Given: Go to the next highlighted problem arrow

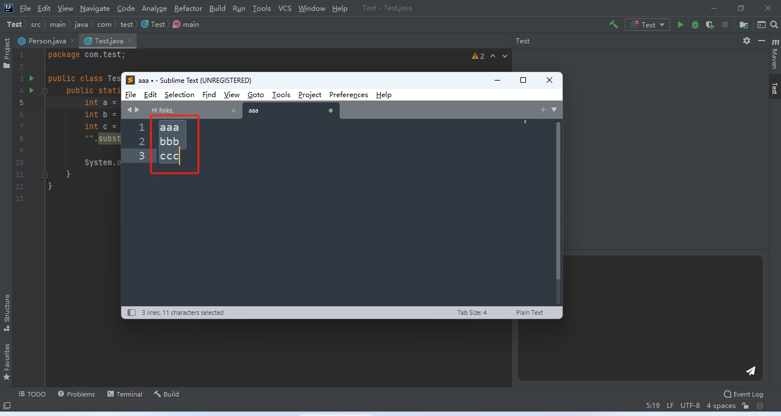Looking at the screenshot, I should coord(504,56).
